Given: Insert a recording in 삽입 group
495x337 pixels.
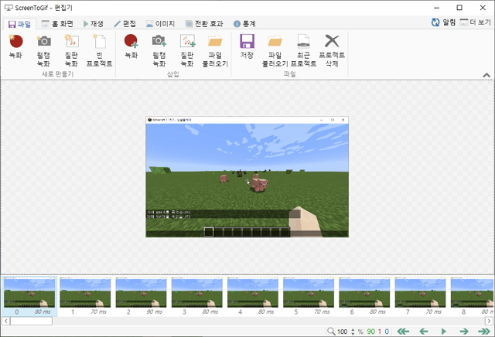Looking at the screenshot, I should 131,46.
